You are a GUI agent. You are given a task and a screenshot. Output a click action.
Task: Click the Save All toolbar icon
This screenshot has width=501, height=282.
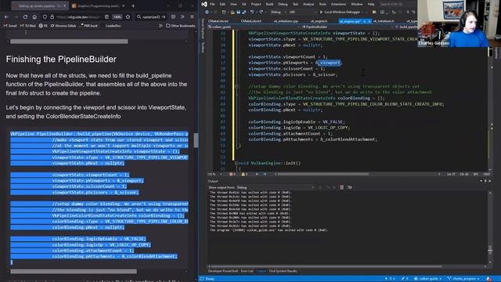(x=243, y=13)
